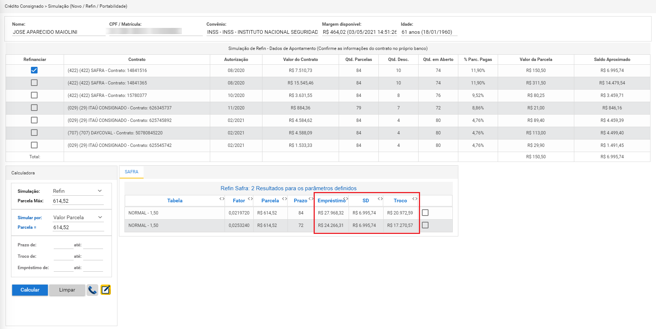656x329 pixels.
Task: Click the Refinanciar column header
Action: click(x=35, y=59)
